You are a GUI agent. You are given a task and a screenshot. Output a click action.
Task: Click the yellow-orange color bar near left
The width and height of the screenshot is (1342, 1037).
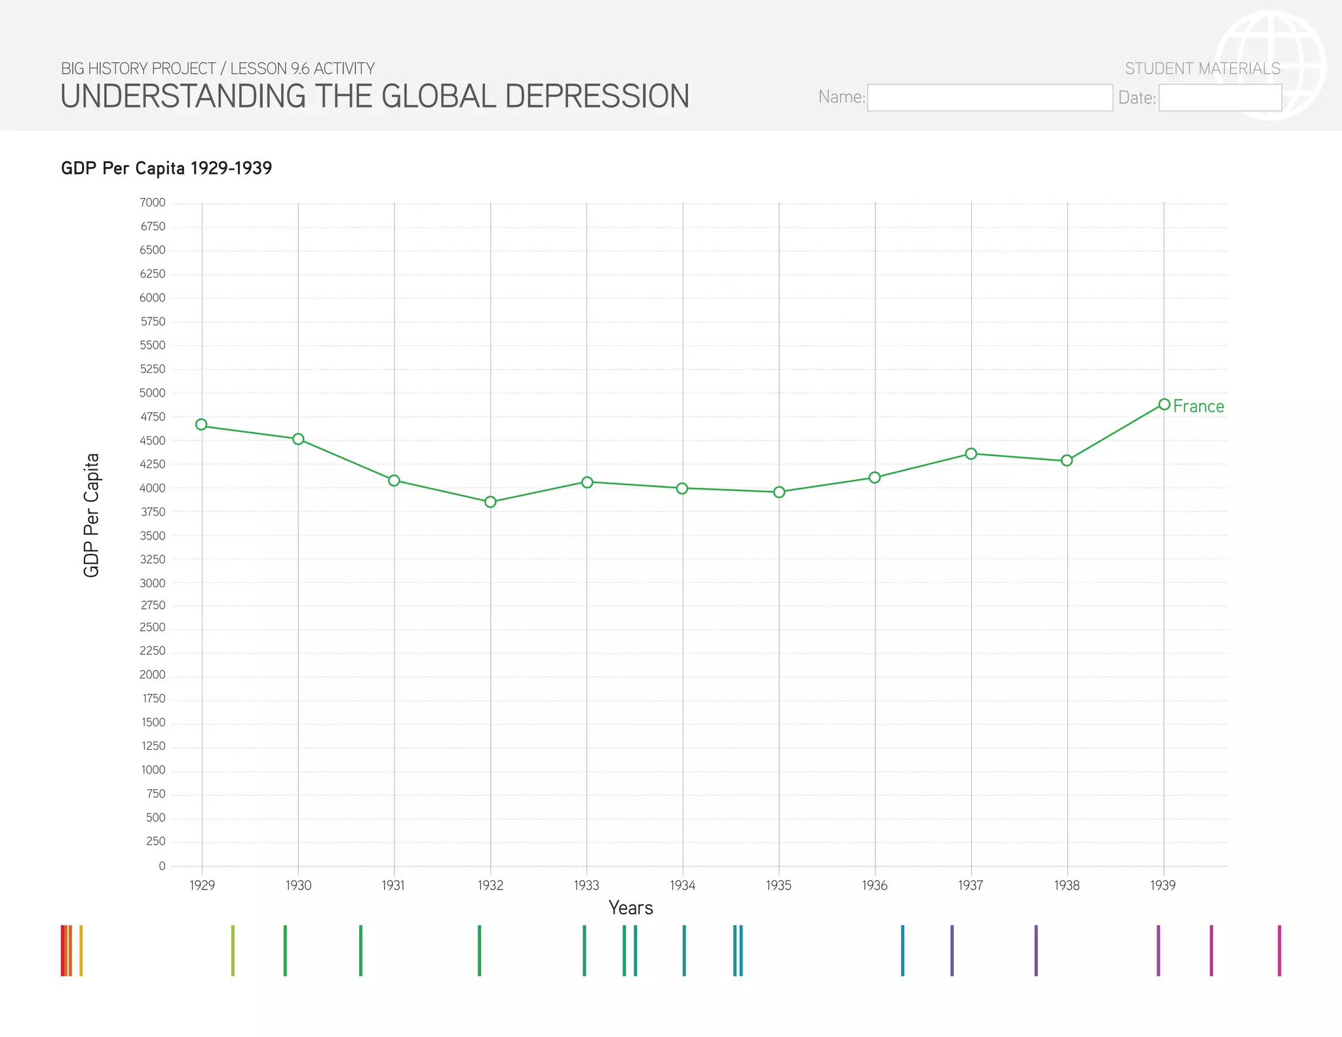pyautogui.click(x=81, y=950)
